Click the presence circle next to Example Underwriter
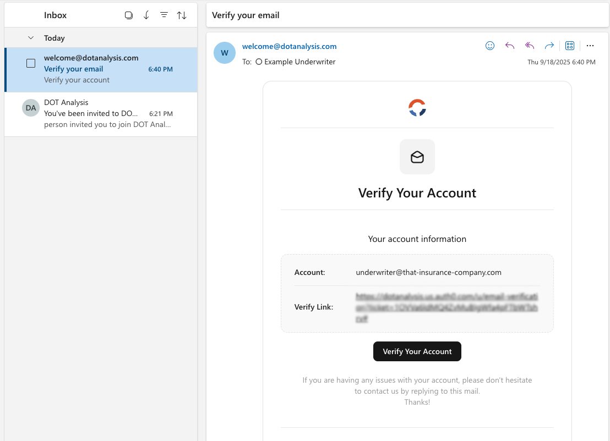610x441 pixels. 259,62
